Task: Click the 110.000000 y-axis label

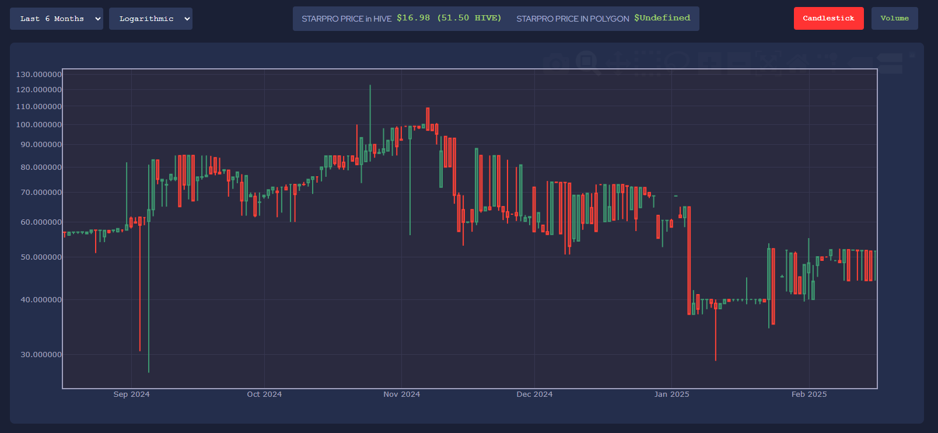Action: click(39, 107)
